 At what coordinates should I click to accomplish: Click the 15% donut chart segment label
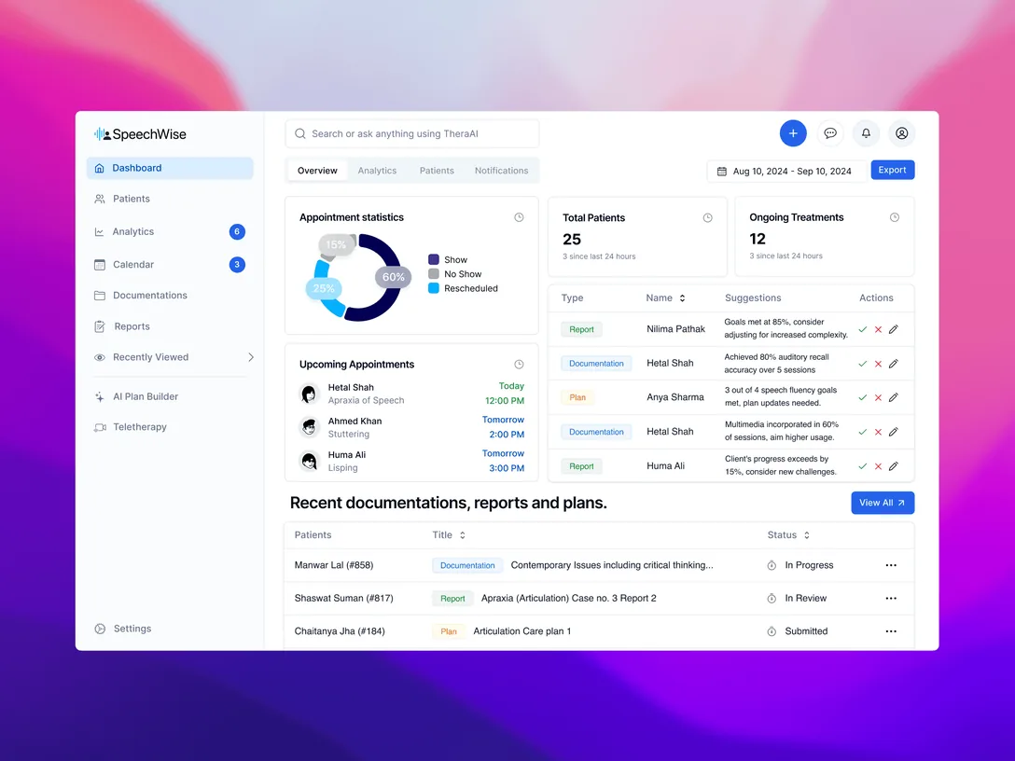coord(336,244)
